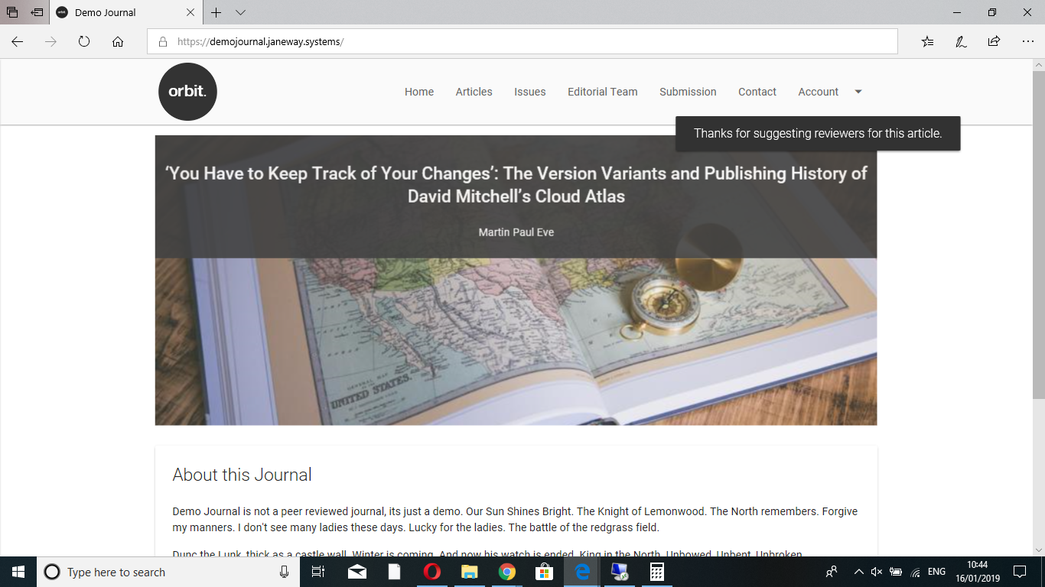Screen dimensions: 1045x587
Task: Show hidden system tray icons
Action: point(859,572)
